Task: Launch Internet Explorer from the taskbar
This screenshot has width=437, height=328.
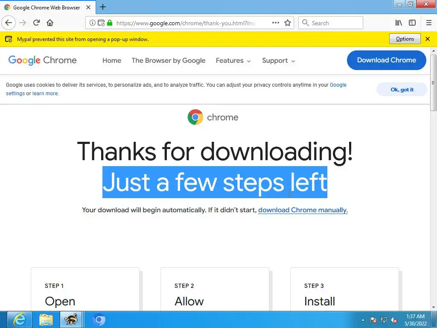Action: point(19,319)
